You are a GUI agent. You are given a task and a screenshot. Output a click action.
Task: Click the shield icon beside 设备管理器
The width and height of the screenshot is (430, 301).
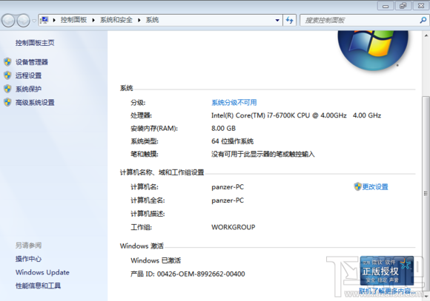(7, 62)
